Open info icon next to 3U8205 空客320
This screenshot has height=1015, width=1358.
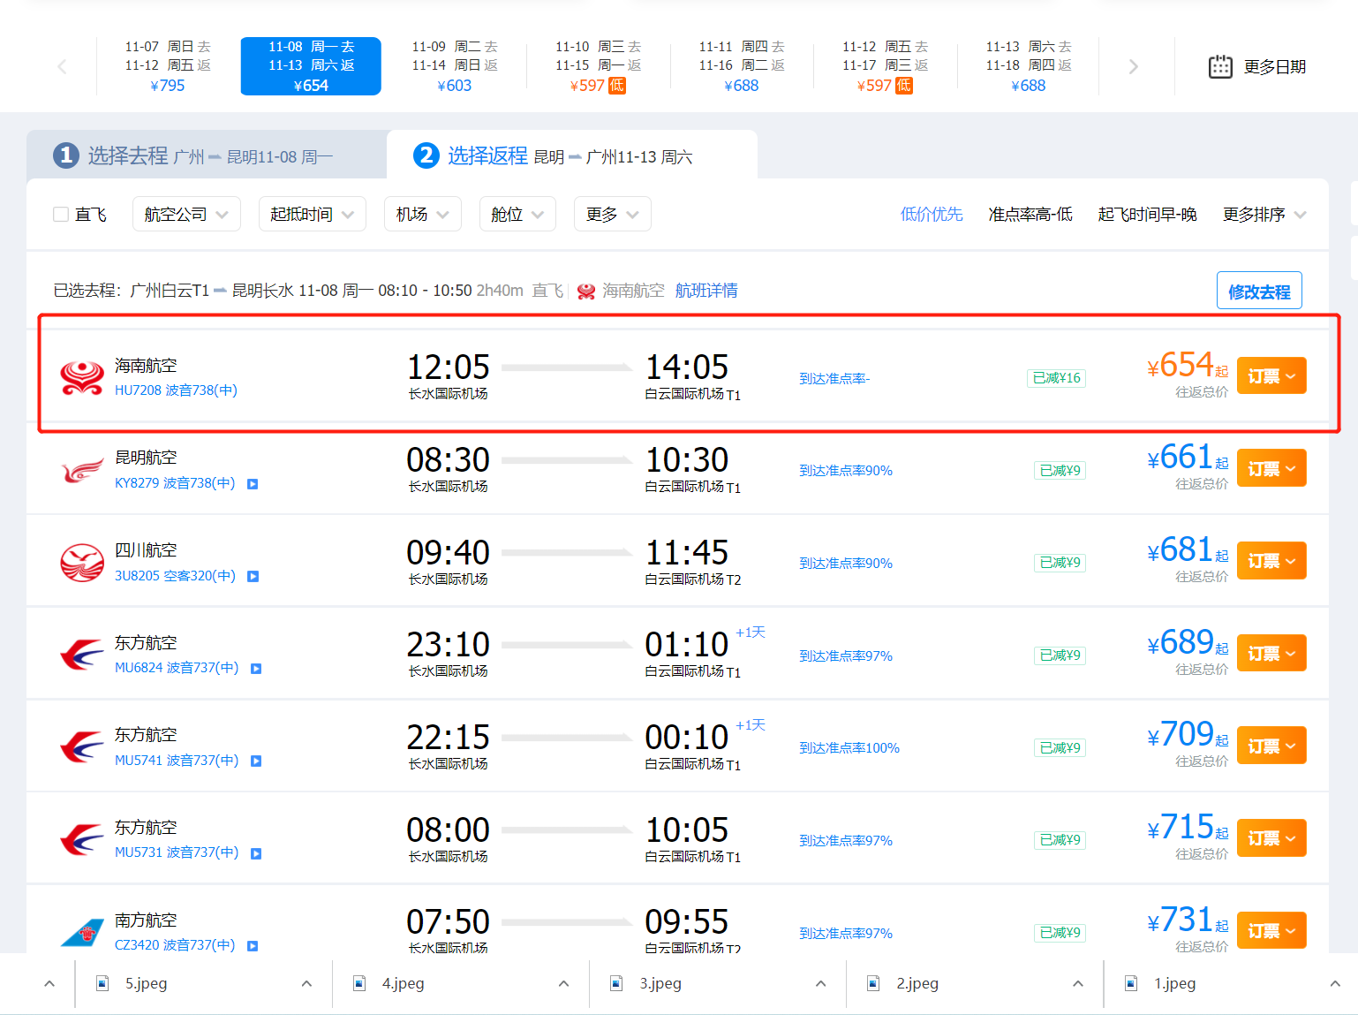(x=253, y=576)
